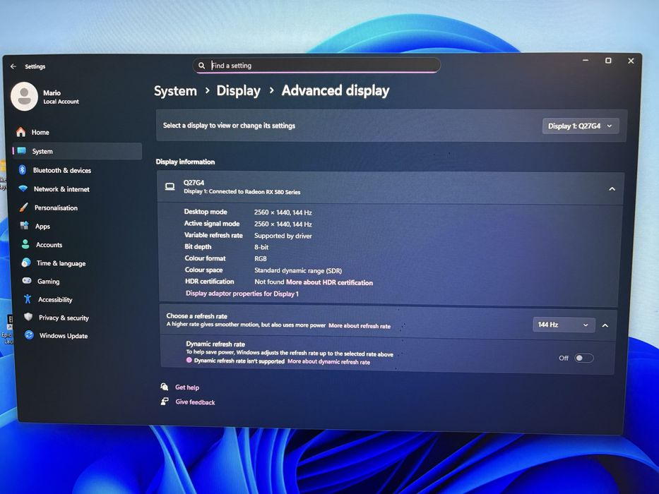The image size is (659, 494).
Task: Click the Give feedback link
Action: tap(195, 402)
